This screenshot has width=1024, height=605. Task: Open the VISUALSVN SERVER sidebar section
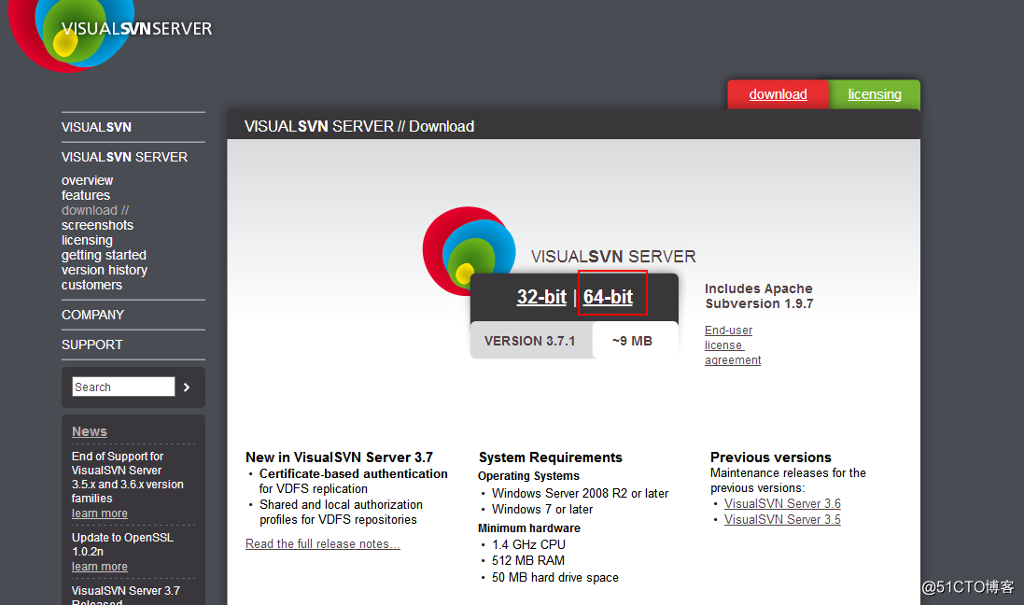point(125,158)
